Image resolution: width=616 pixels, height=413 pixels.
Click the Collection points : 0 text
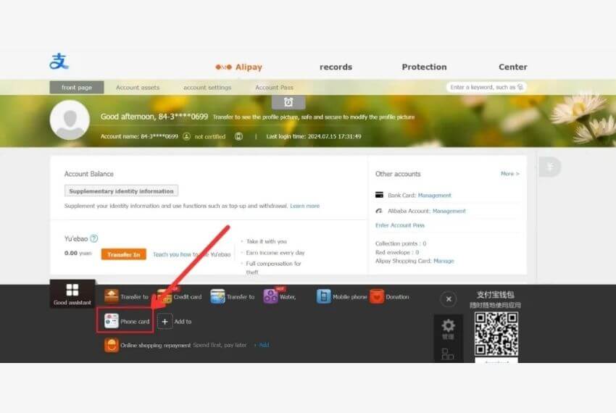401,243
